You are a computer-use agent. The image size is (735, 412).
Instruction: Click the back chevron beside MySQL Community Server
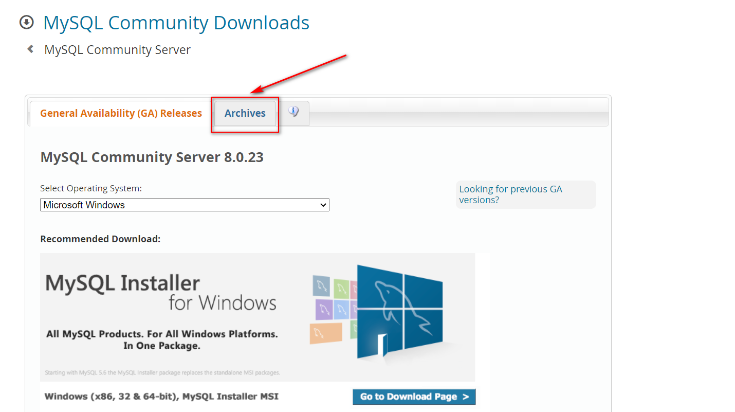tap(30, 49)
